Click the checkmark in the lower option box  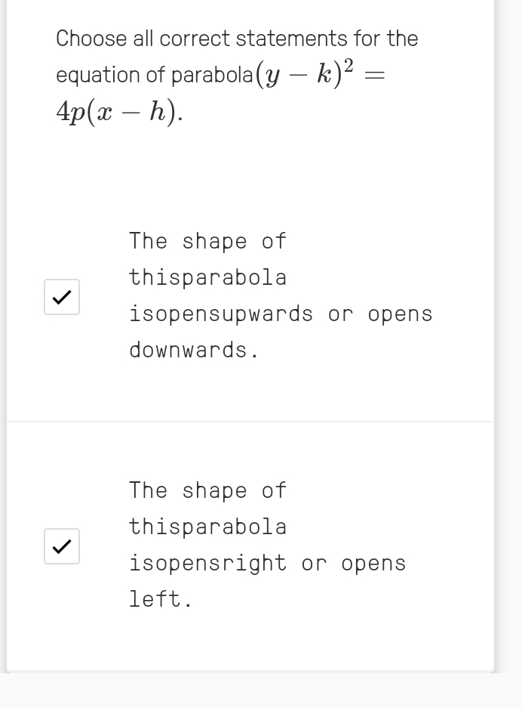(61, 546)
